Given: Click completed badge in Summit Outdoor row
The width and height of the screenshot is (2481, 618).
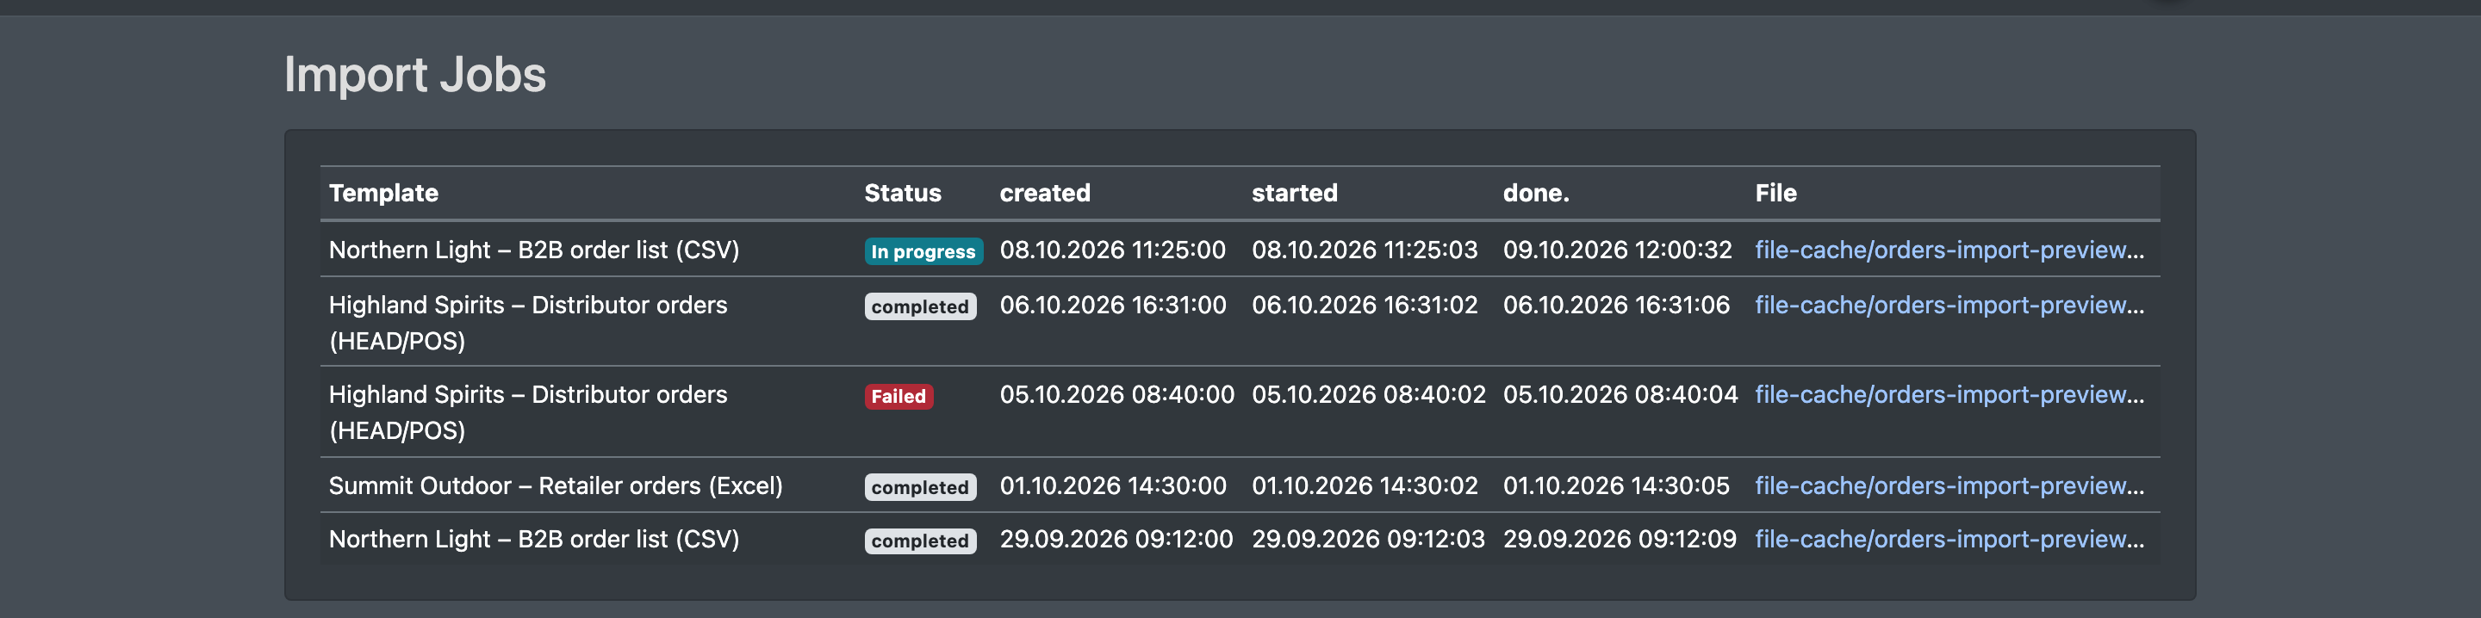Looking at the screenshot, I should coord(920,487).
